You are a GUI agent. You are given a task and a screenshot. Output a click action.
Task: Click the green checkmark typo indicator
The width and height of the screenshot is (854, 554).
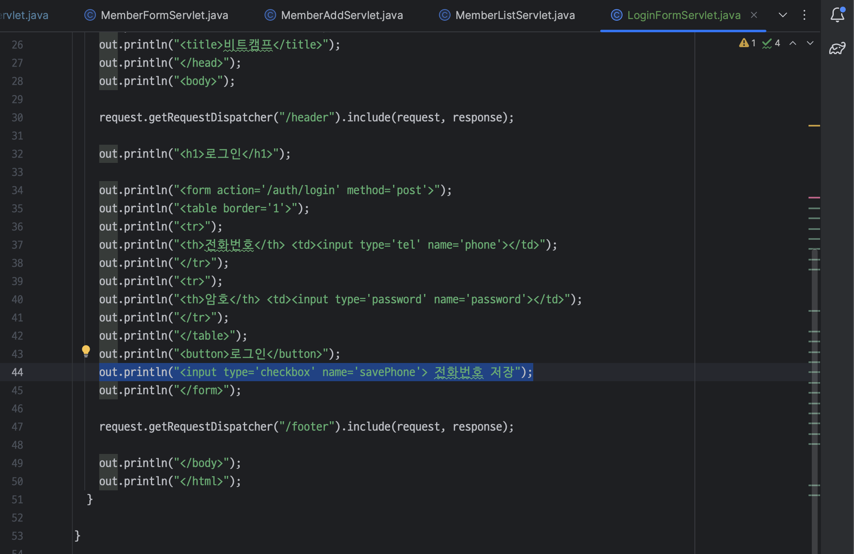(x=767, y=43)
